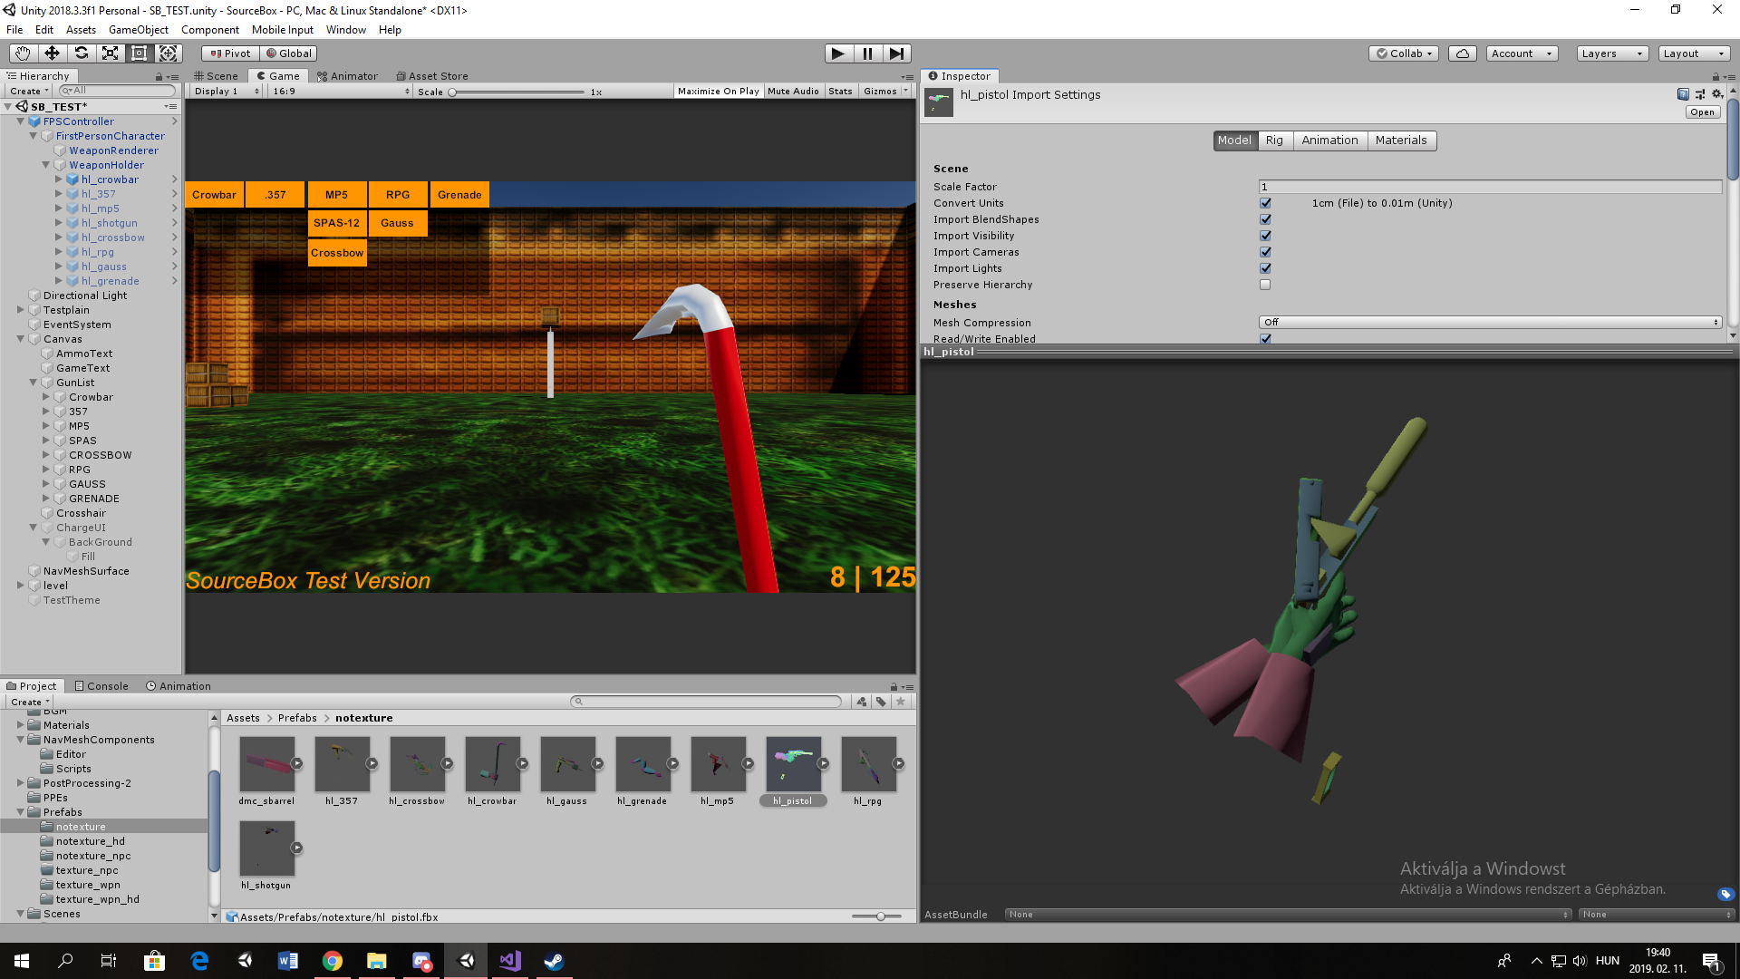Open the Component menu

210,30
